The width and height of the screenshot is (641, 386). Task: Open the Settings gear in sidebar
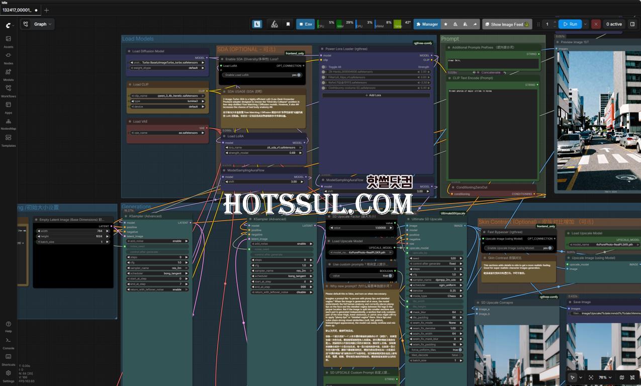pos(8,373)
